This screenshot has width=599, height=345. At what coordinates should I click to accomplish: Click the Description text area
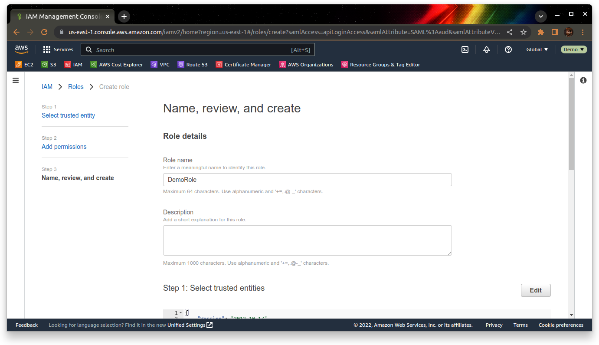tap(307, 240)
